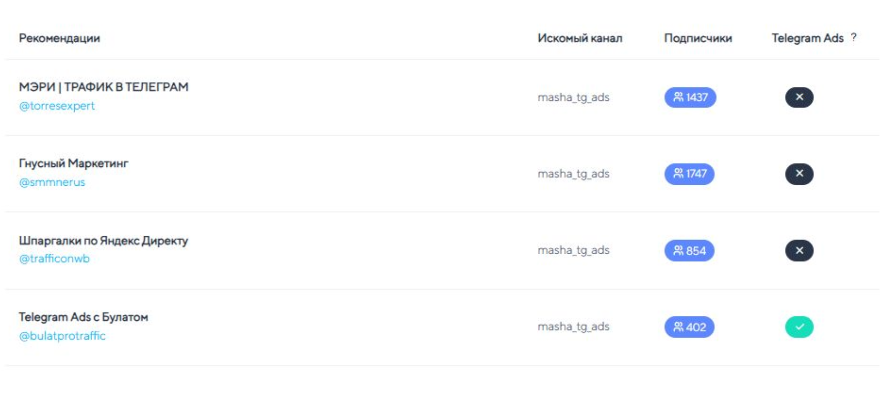This screenshot has height=394, width=893.
Task: Open the @smmnerus channel link
Action: (x=52, y=182)
